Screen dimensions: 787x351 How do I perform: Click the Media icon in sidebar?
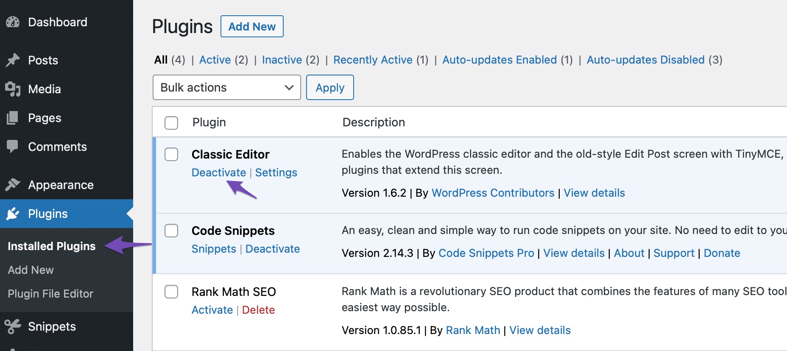[x=13, y=89]
